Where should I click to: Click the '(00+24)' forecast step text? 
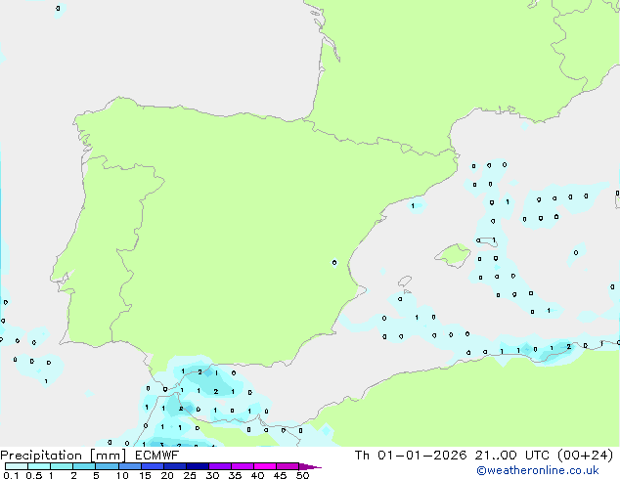tap(585, 456)
